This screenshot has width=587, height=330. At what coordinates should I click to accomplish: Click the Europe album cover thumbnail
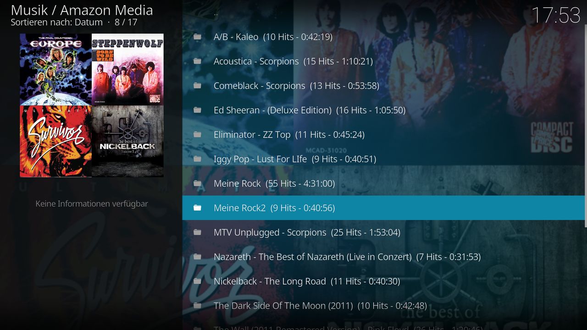[55, 69]
